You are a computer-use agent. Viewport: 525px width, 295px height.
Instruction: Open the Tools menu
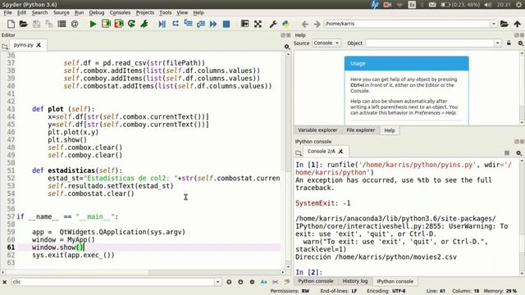pos(166,12)
